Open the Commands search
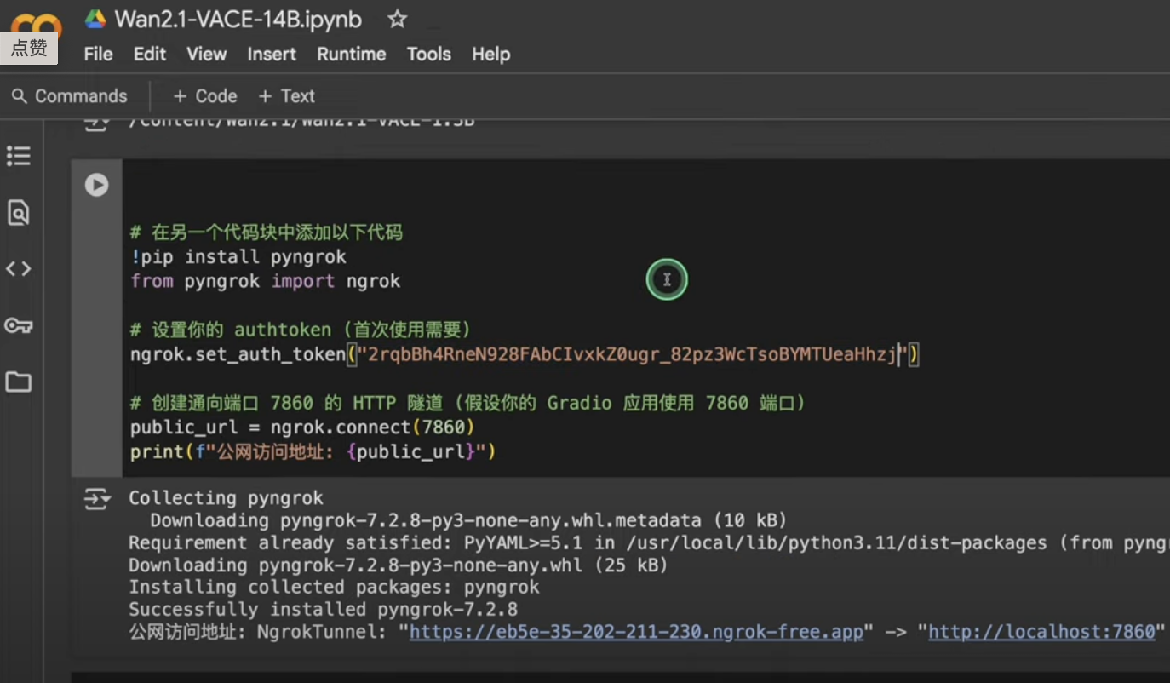Image resolution: width=1170 pixels, height=683 pixels. click(70, 96)
